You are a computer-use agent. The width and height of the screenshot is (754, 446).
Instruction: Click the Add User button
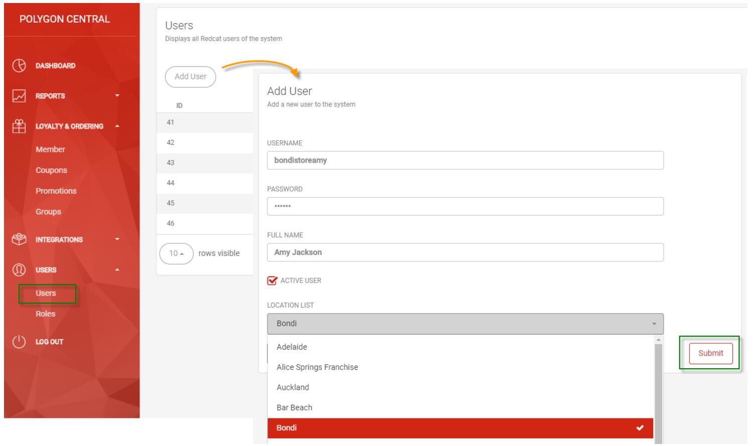(190, 77)
